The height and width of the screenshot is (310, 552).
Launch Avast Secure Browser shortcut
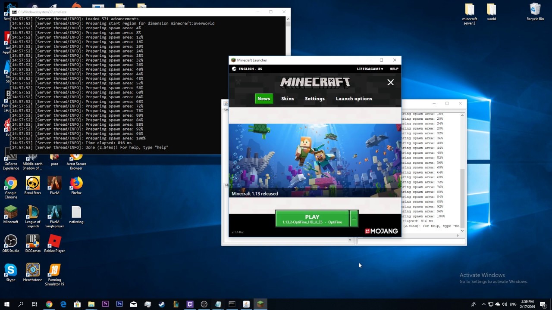76,162
